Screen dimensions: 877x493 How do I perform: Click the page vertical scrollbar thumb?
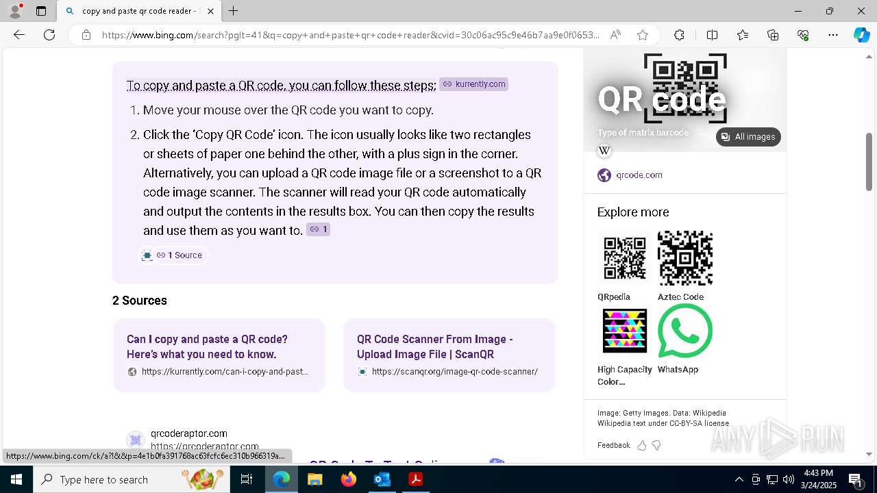pyautogui.click(x=869, y=162)
